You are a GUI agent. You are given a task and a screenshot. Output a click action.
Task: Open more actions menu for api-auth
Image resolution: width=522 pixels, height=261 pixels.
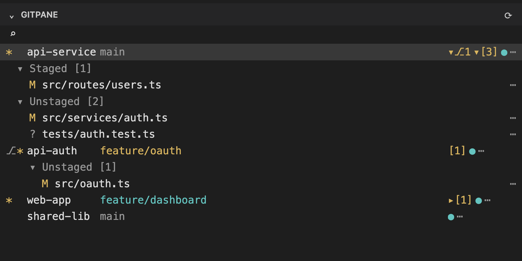481,151
